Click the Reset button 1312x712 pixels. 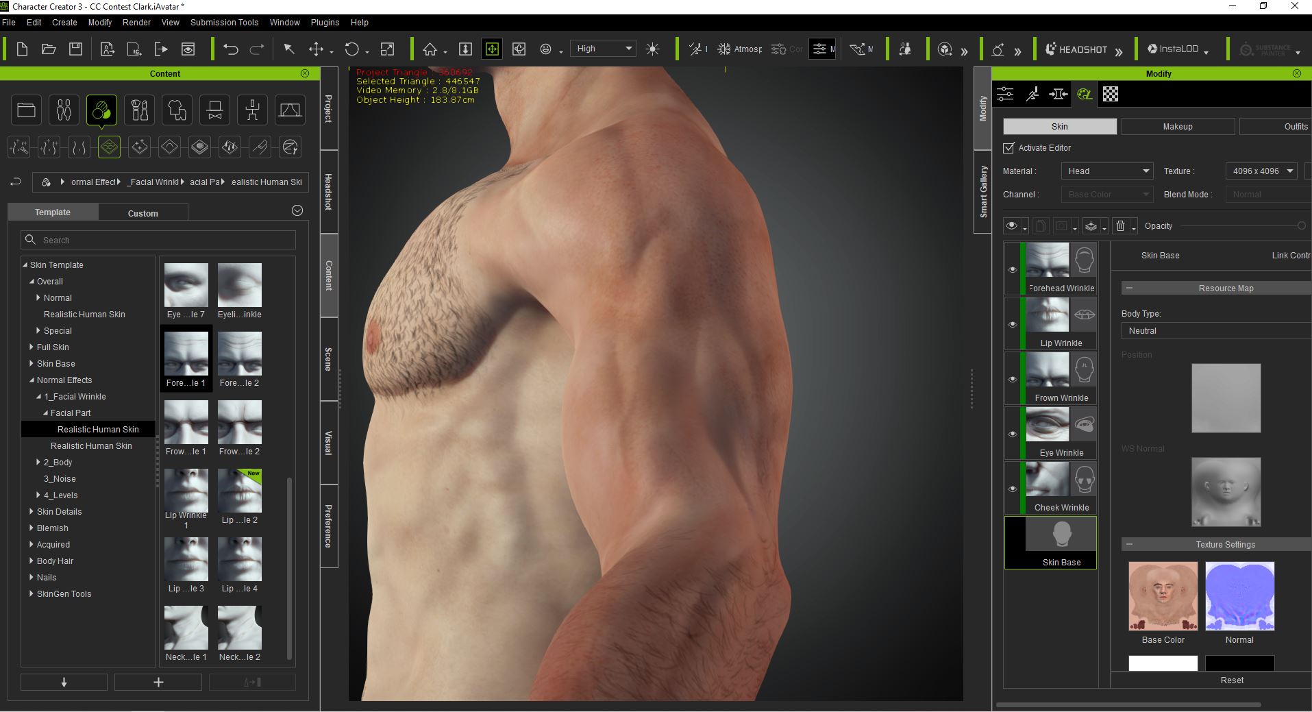pos(1232,680)
